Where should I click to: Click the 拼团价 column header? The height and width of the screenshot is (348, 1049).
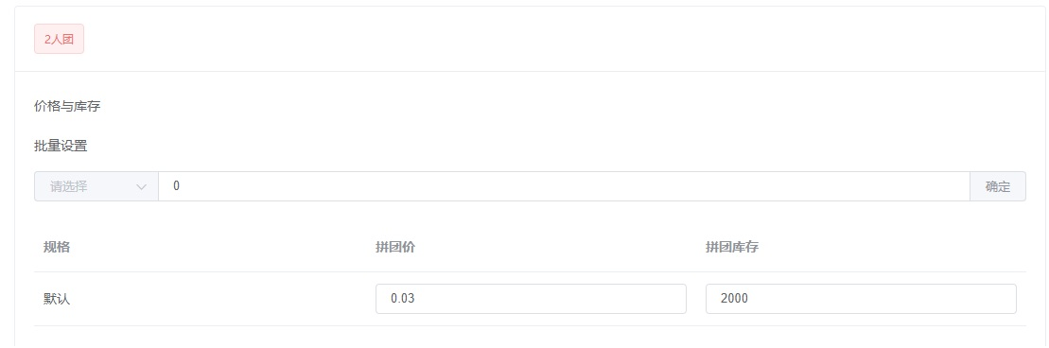point(395,247)
